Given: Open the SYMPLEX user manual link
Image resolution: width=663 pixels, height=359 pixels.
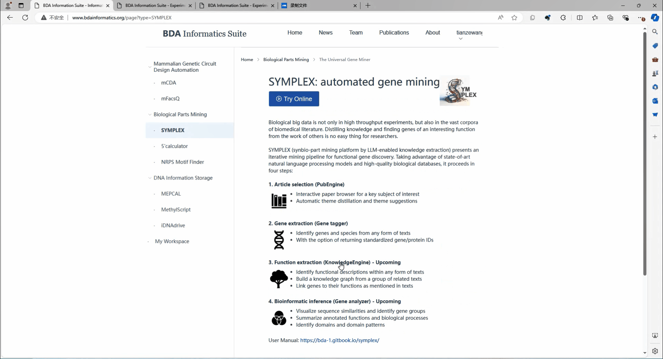Looking at the screenshot, I should pos(339,340).
